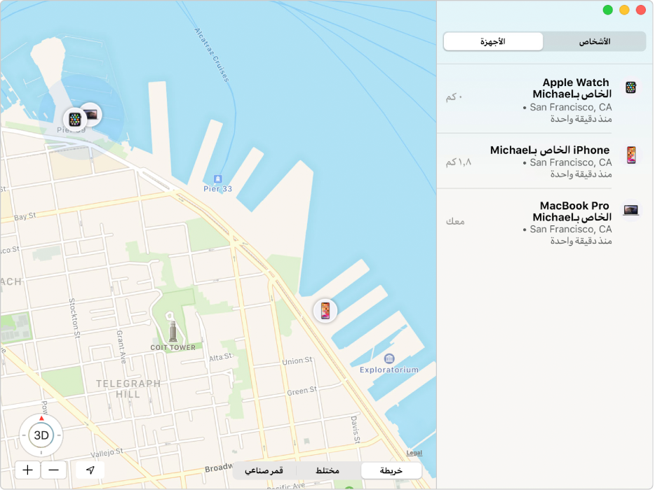The image size is (655, 490).
Task: Click the yellow minimize window button
Action: 624,10
